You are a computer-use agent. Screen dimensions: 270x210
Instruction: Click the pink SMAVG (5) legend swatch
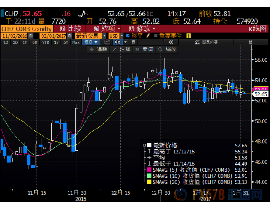(149, 170)
